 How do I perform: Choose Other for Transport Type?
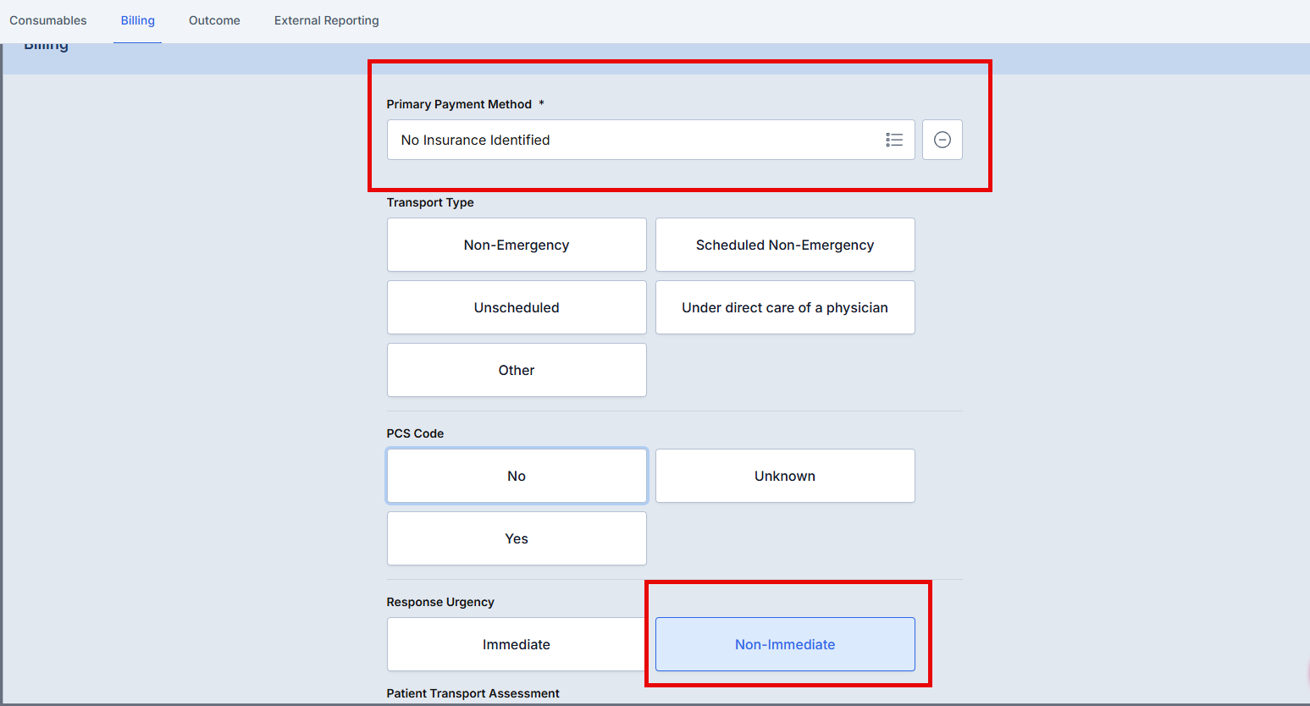(517, 370)
